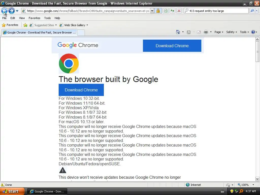
Task: Click the Add to Favorites Bar icon
Action: pos(25,25)
